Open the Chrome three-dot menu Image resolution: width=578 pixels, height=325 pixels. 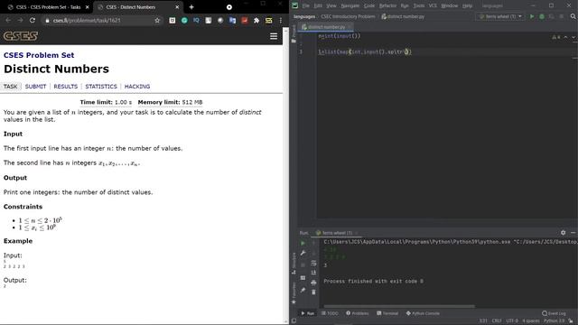(x=281, y=20)
